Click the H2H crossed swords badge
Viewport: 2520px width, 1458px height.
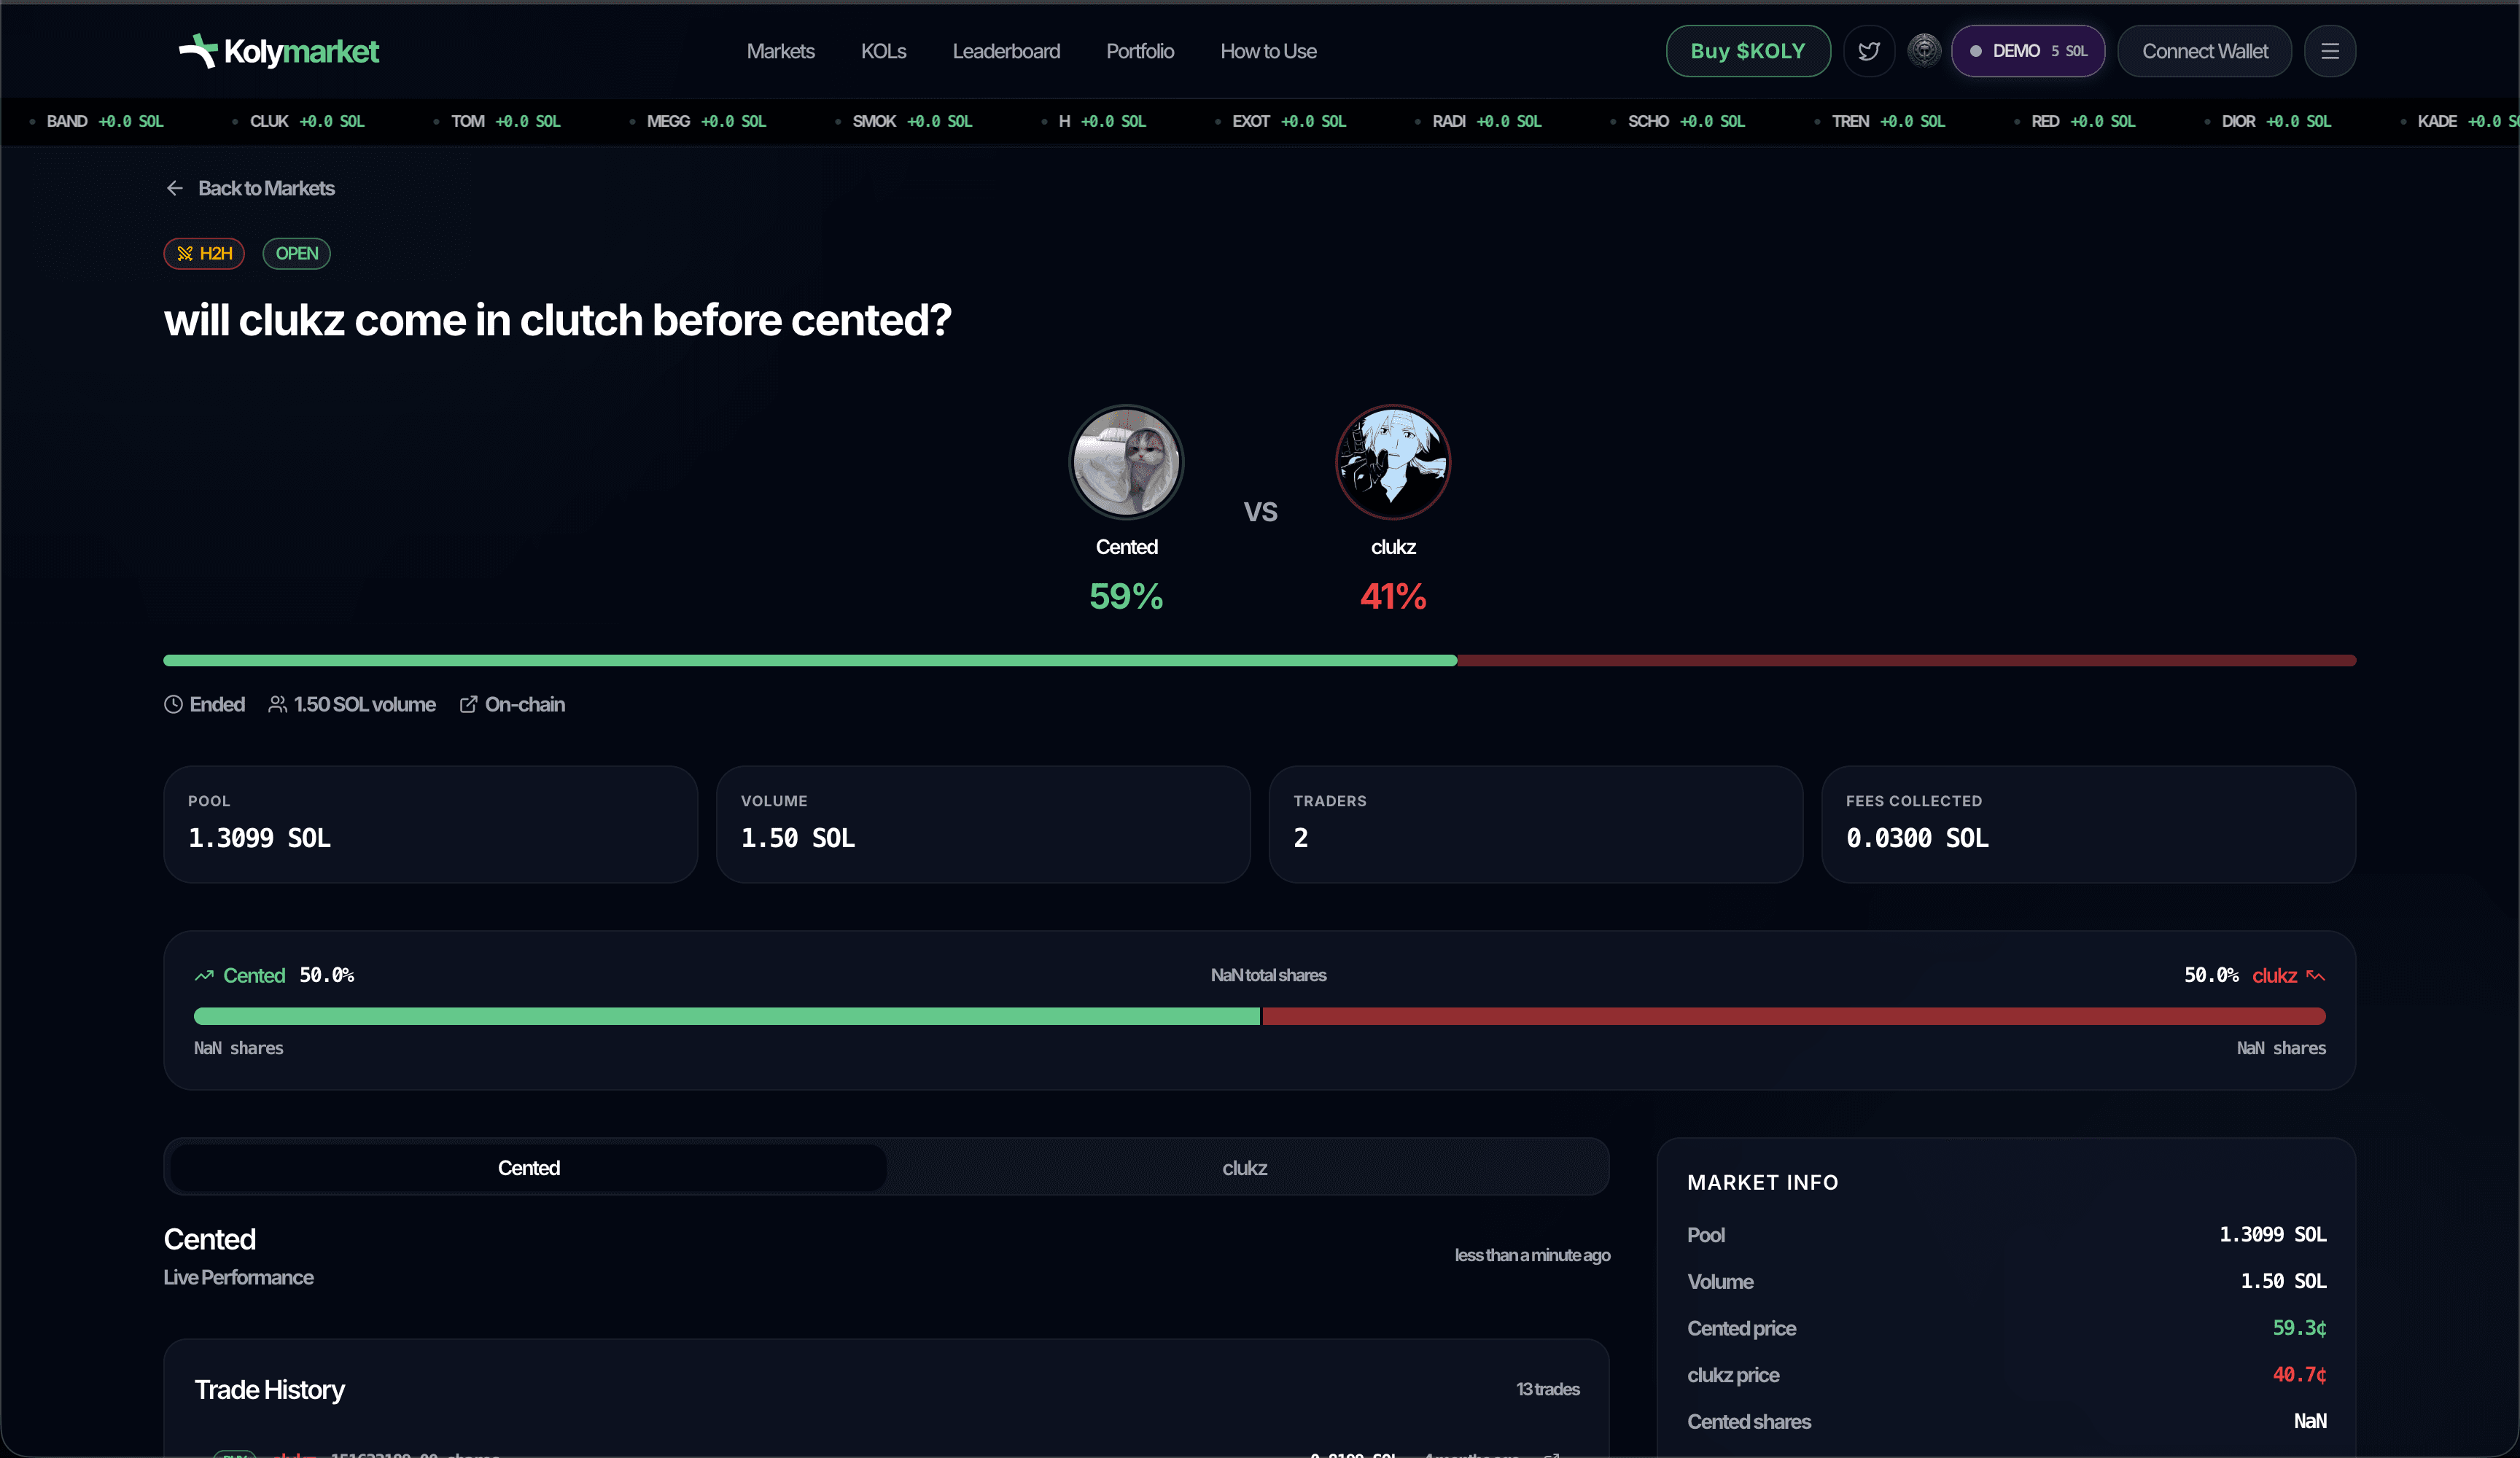pyautogui.click(x=204, y=253)
